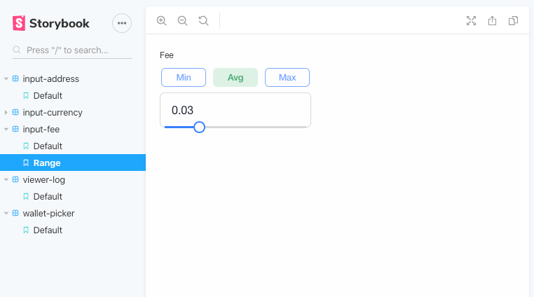Click the copy canvas link icon
The width and height of the screenshot is (534, 297).
point(513,21)
